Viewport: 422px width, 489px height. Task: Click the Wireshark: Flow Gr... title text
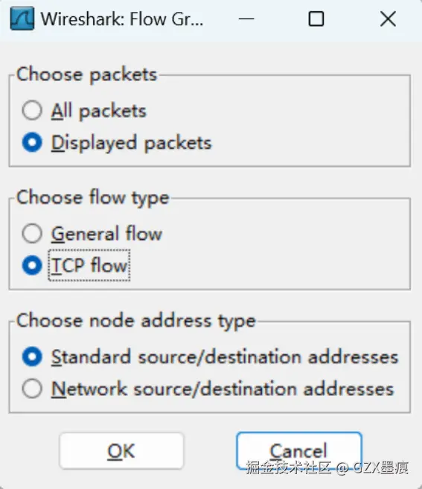pos(122,19)
